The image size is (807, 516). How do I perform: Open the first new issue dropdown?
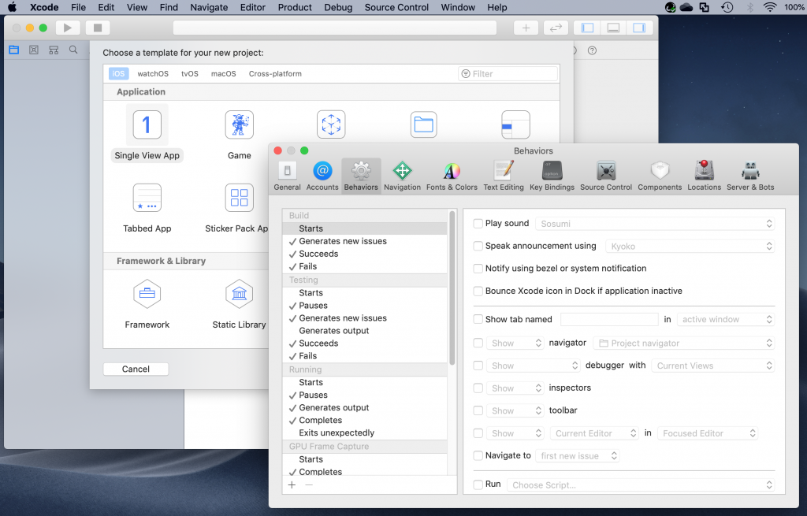click(x=578, y=456)
